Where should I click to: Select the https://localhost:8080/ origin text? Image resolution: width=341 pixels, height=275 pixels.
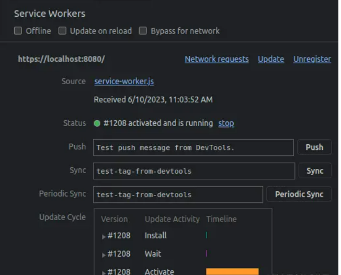tap(61, 59)
